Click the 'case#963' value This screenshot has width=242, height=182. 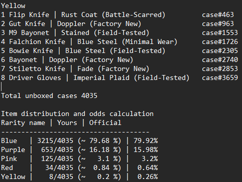[x=218, y=24]
